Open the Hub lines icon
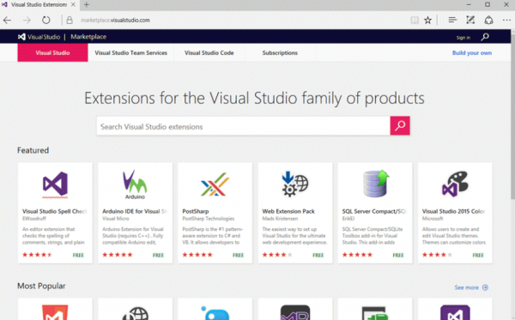The height and width of the screenshot is (320, 515). tap(452, 21)
